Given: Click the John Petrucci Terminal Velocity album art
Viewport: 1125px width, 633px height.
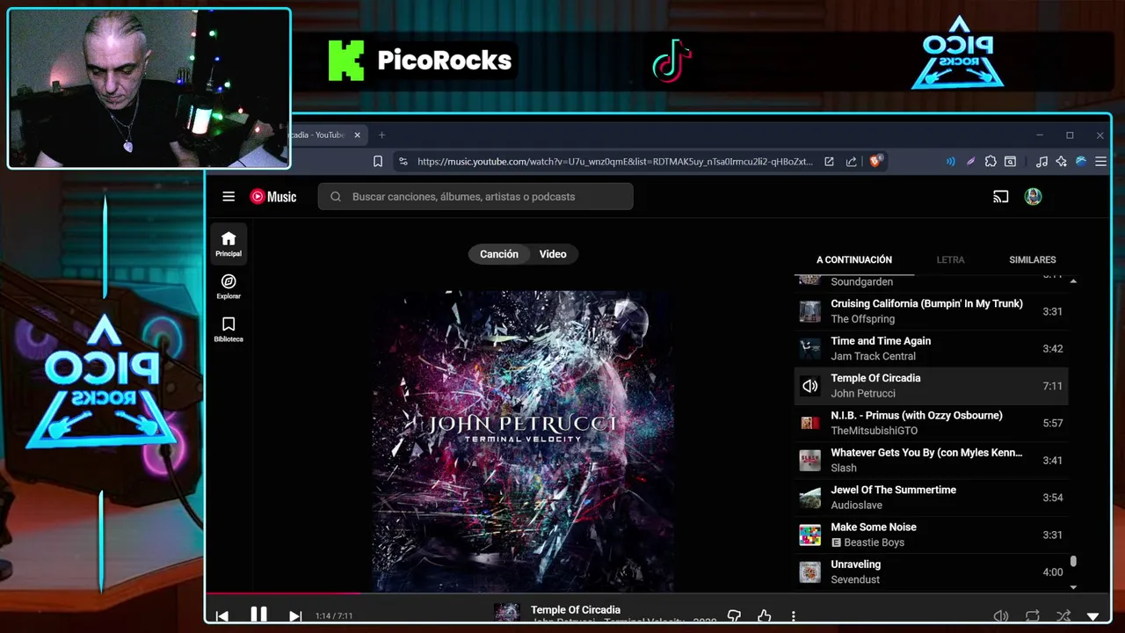Looking at the screenshot, I should point(524,441).
